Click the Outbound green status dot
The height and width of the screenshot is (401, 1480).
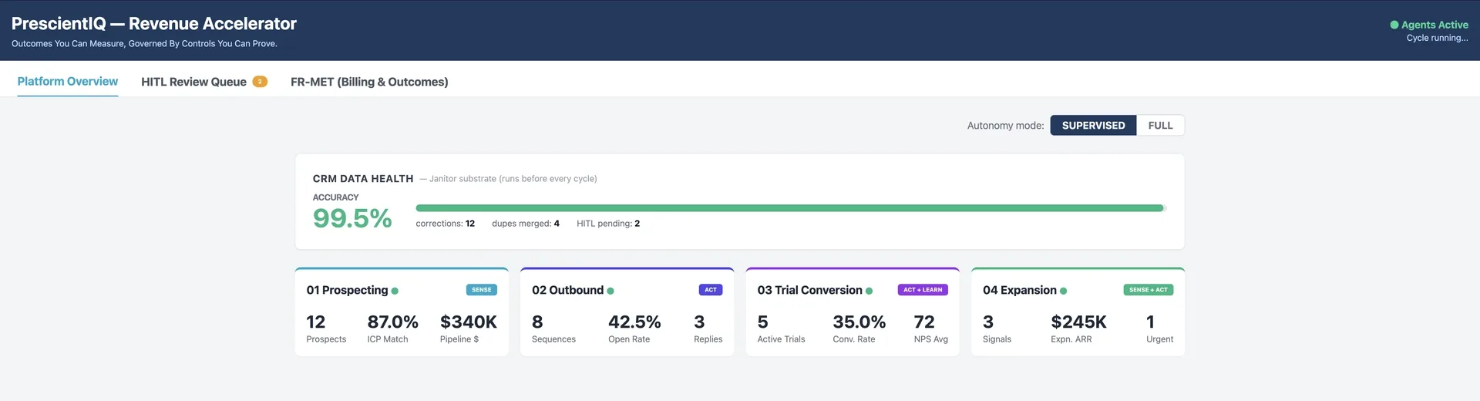coord(610,291)
